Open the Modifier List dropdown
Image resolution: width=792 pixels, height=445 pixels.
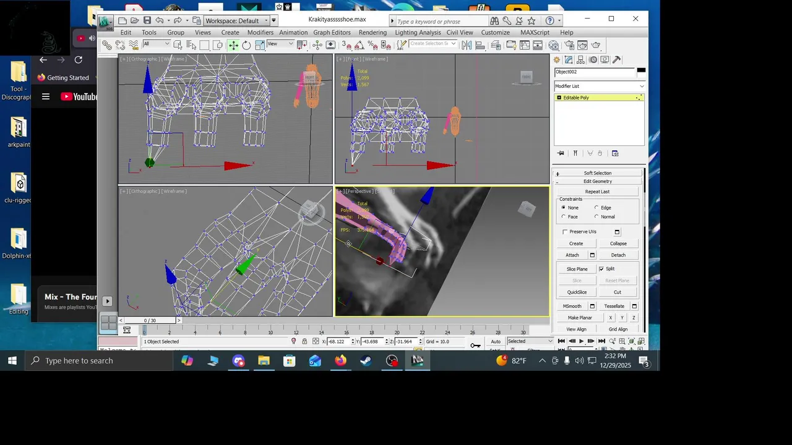pos(599,86)
